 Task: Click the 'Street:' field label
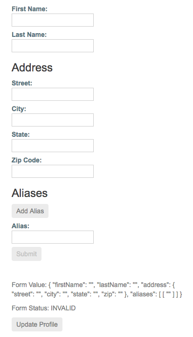click(22, 83)
